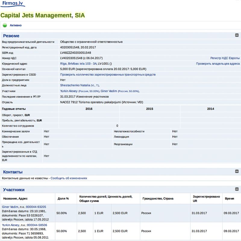The image size is (241, 241).
Task: Open personal code 800044-93205 link
Action: tap(36, 207)
